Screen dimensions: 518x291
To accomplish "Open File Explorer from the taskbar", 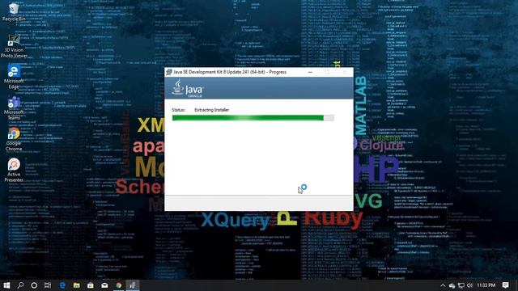I will (x=76, y=285).
